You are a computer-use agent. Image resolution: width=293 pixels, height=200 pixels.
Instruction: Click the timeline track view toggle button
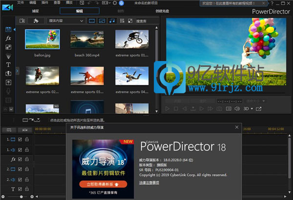pos(9,130)
